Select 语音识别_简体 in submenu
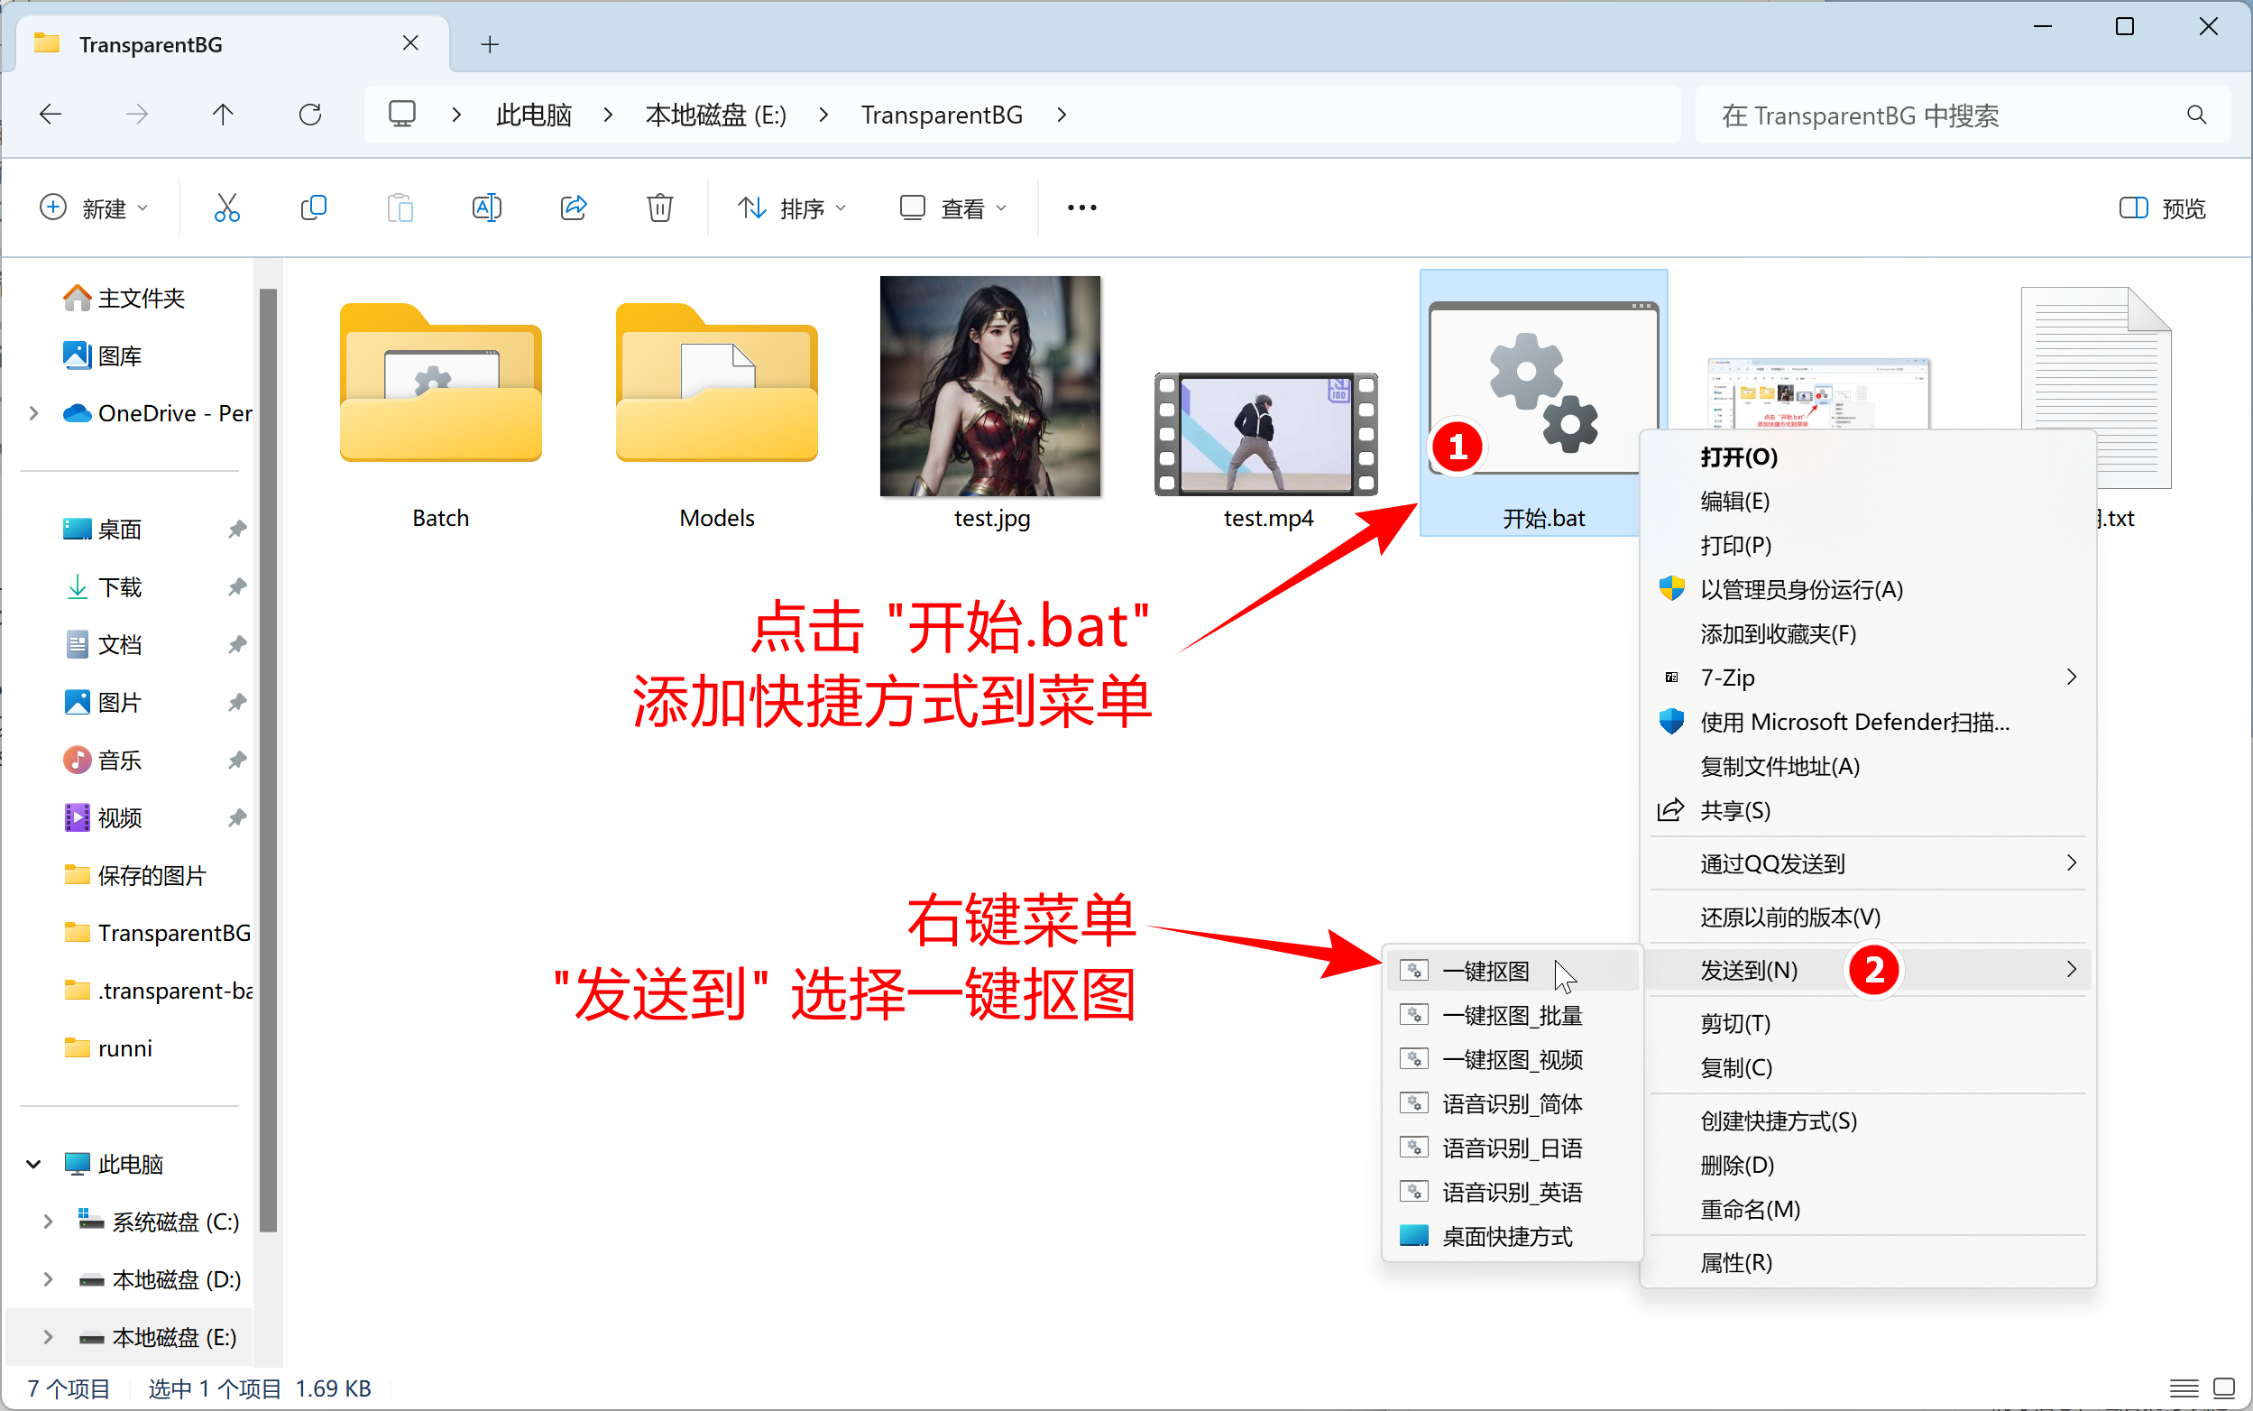 pos(1512,1104)
